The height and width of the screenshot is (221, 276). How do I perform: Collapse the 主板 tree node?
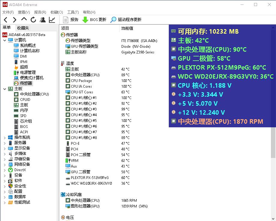(x=5, y=89)
